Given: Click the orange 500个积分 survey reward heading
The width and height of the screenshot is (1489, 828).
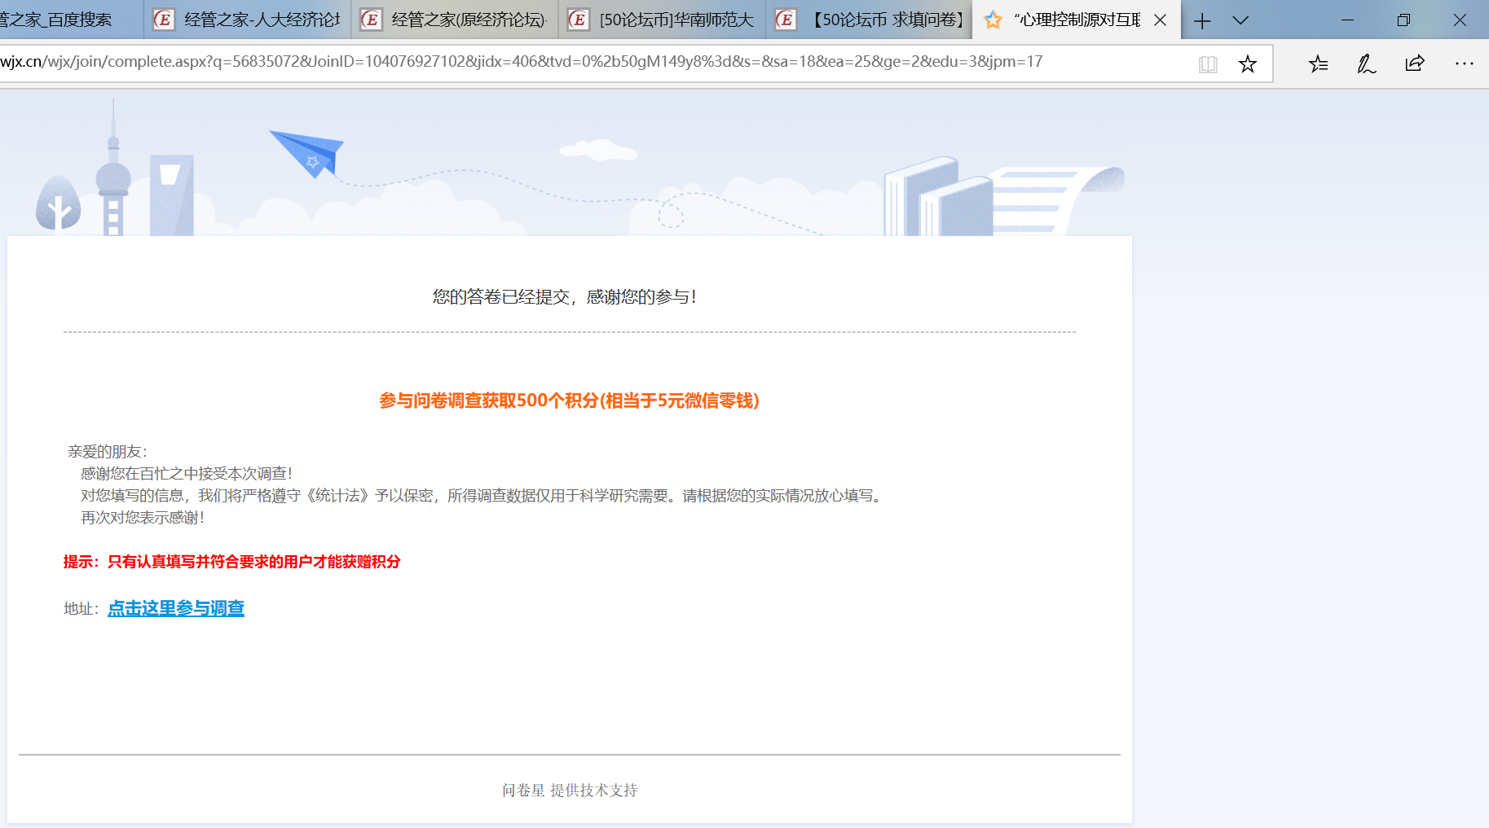Looking at the screenshot, I should tap(569, 401).
